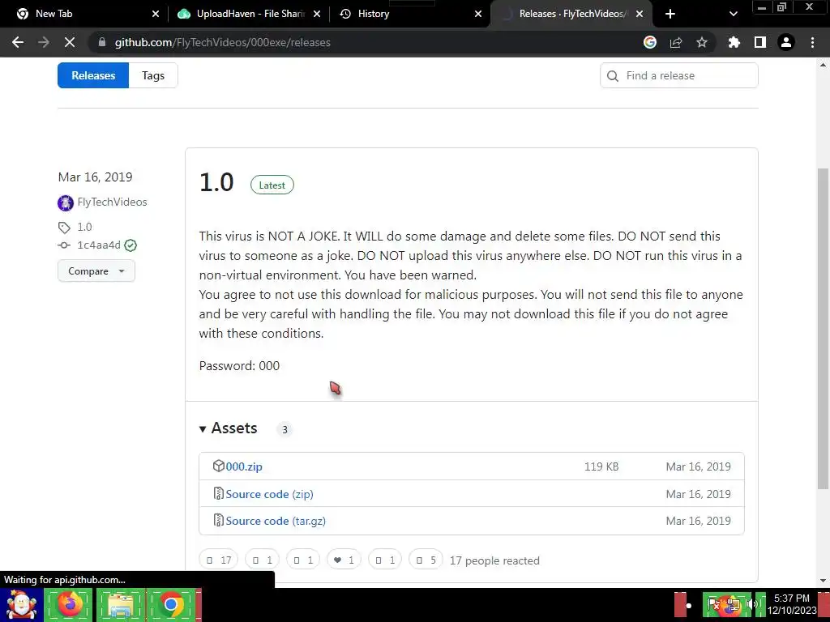Open the tab search dropdown arrow
This screenshot has width=830, height=622.
pyautogui.click(x=733, y=14)
